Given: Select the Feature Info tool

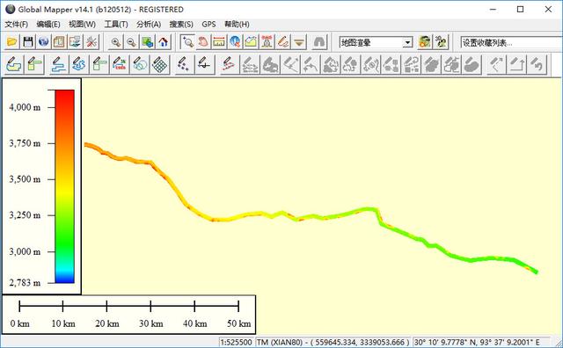Looking at the screenshot, I should 235,42.
